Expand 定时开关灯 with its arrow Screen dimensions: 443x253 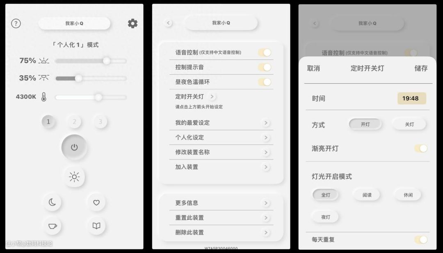(x=212, y=97)
